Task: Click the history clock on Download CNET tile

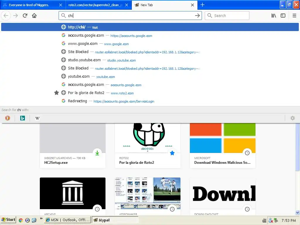Action: pyautogui.click(x=247, y=209)
